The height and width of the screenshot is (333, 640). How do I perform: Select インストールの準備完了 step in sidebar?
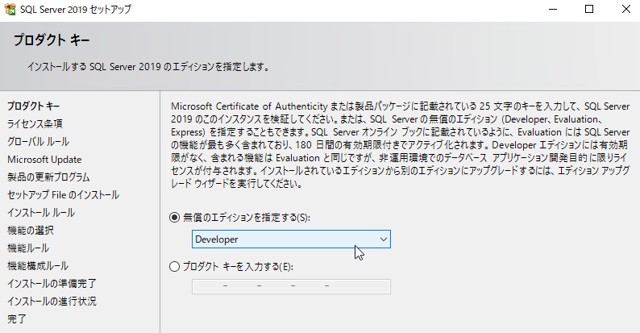click(52, 284)
